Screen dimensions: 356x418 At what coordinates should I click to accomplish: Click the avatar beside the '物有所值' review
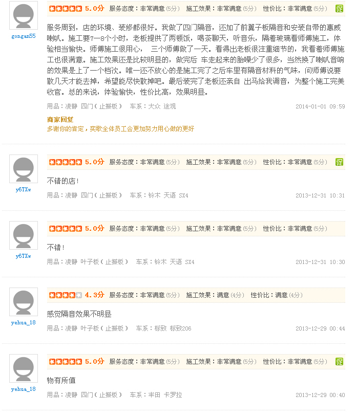(24, 368)
